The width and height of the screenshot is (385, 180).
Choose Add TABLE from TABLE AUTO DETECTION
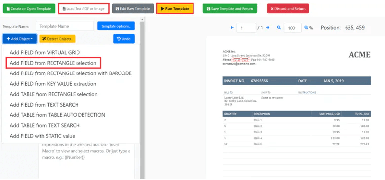click(x=57, y=115)
